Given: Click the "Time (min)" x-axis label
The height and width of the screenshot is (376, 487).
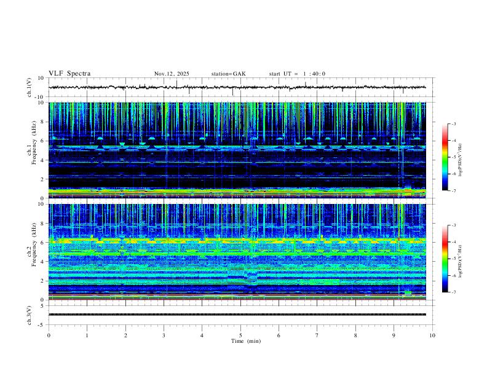Looking at the screenshot, I should (246, 341).
